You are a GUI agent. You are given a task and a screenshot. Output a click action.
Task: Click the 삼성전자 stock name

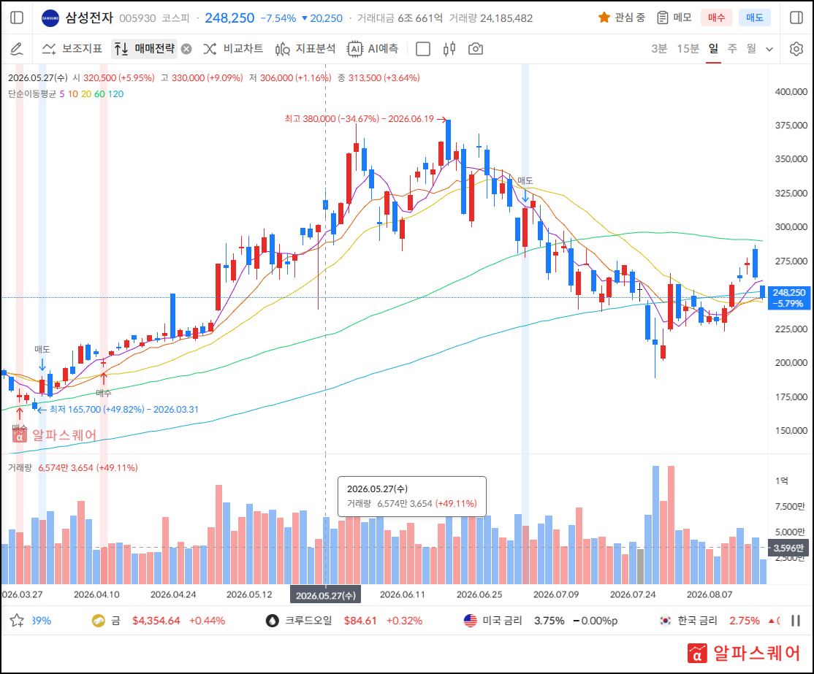(88, 18)
